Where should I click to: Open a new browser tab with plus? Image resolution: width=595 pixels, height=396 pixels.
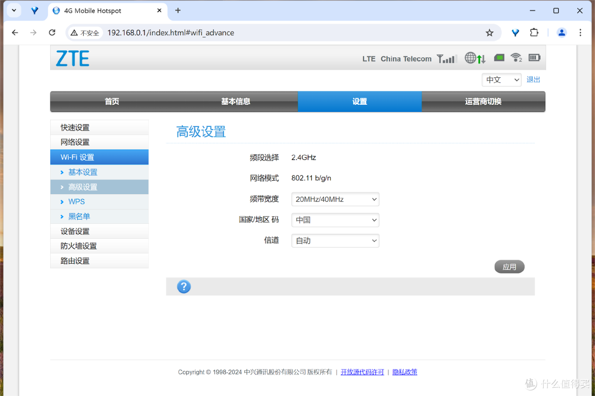tap(177, 10)
